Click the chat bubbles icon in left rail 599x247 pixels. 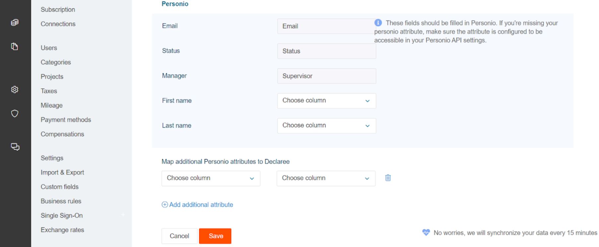click(x=15, y=147)
